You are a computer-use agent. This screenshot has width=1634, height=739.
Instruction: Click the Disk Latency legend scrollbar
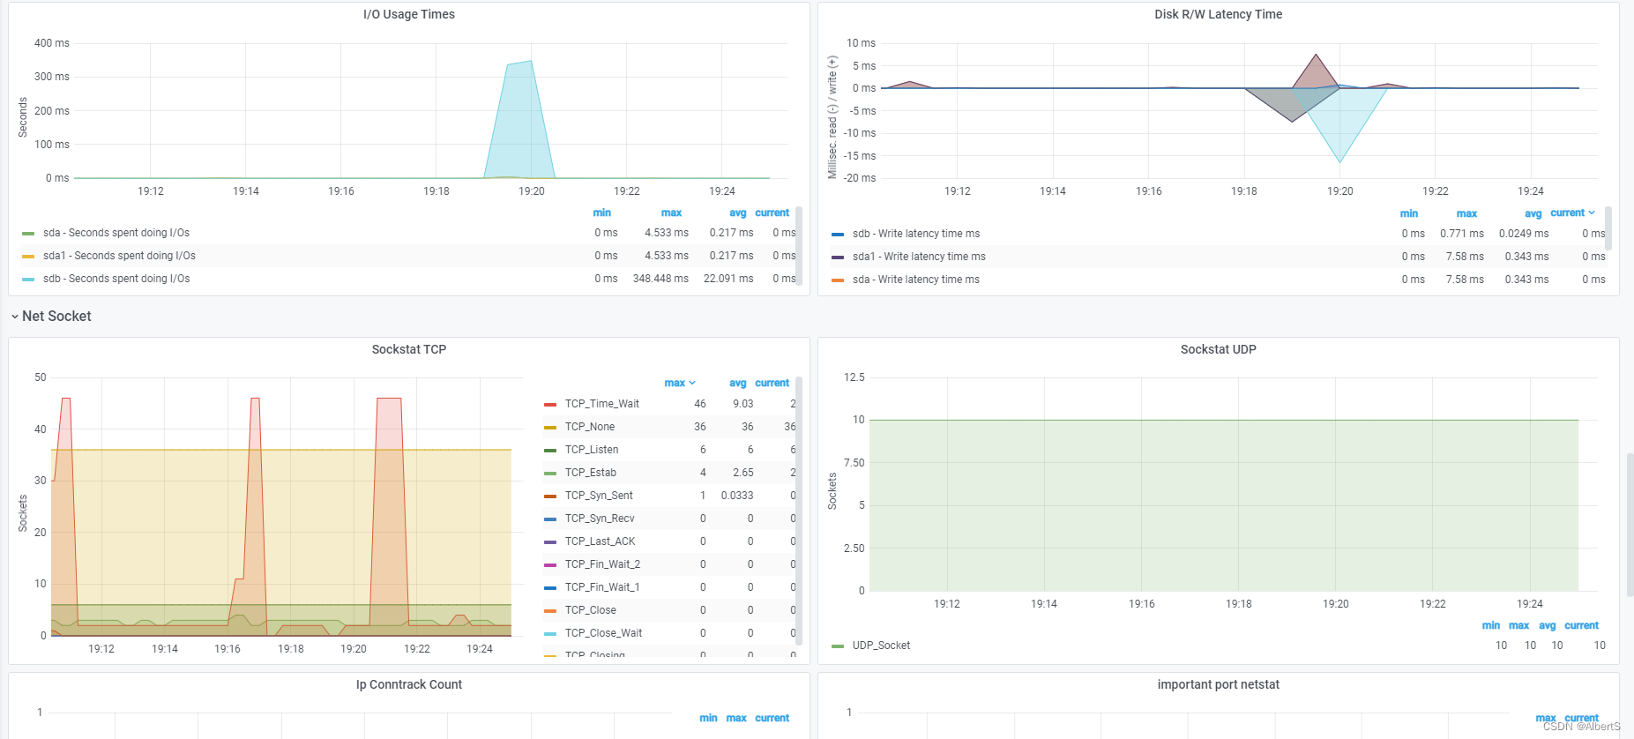point(1608,228)
